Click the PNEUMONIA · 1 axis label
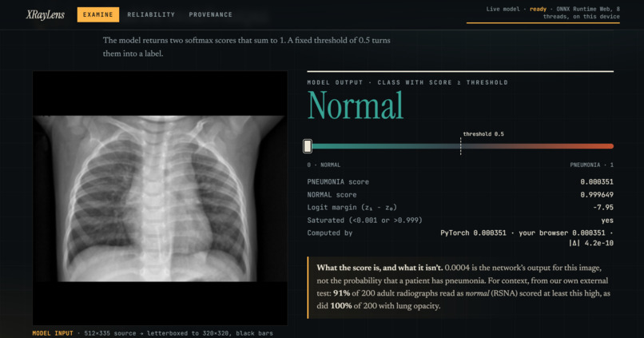Image resolution: width=644 pixels, height=338 pixels. click(x=592, y=165)
